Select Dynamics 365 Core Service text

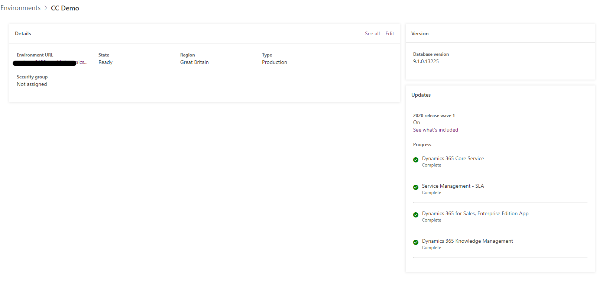tap(453, 158)
